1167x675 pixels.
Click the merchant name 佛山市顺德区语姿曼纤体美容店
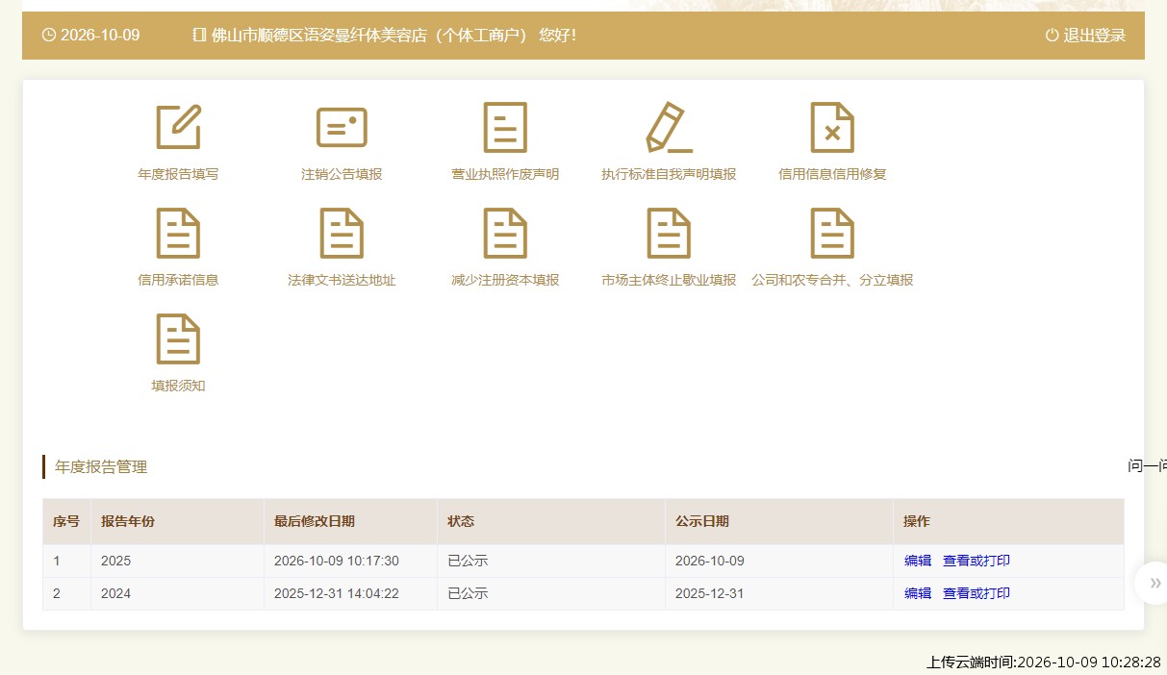point(318,36)
